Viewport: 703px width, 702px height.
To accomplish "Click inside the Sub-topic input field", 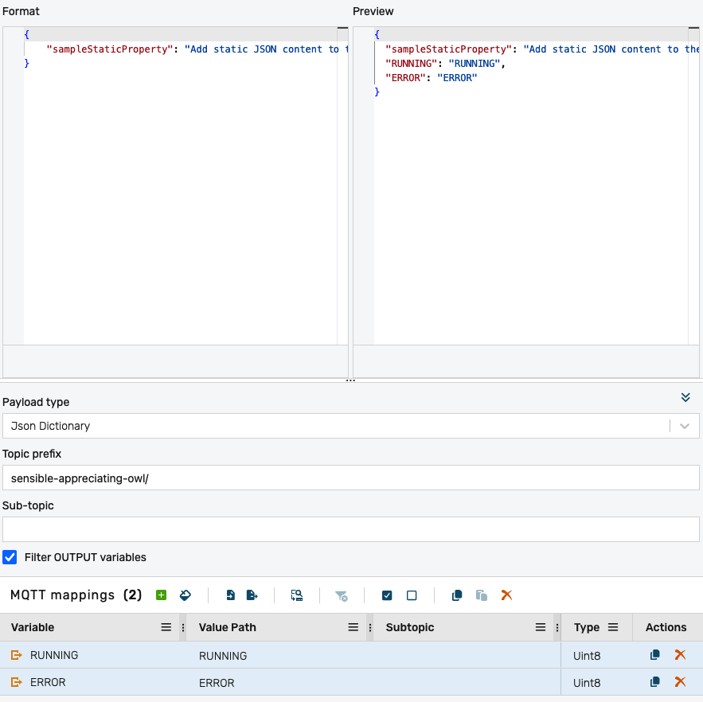I will coord(351,528).
